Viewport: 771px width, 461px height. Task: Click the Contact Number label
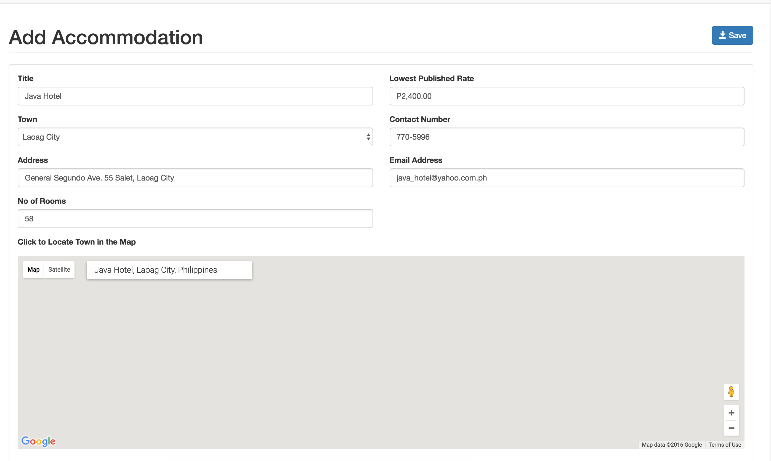419,120
